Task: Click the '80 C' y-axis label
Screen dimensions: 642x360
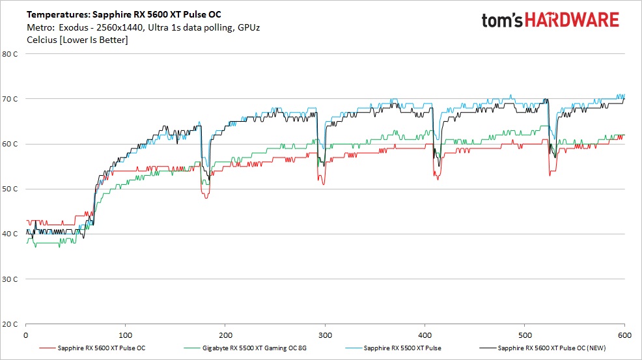Action: tap(10, 54)
